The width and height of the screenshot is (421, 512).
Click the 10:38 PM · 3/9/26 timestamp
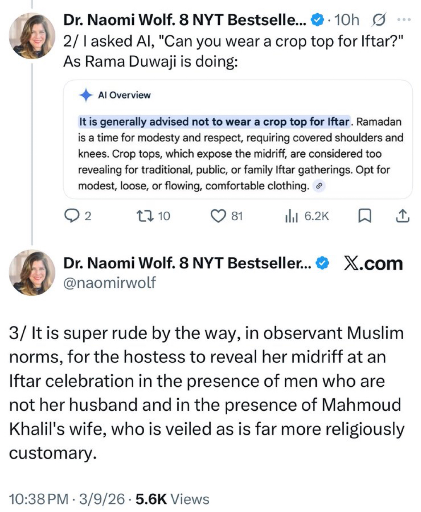(x=67, y=499)
